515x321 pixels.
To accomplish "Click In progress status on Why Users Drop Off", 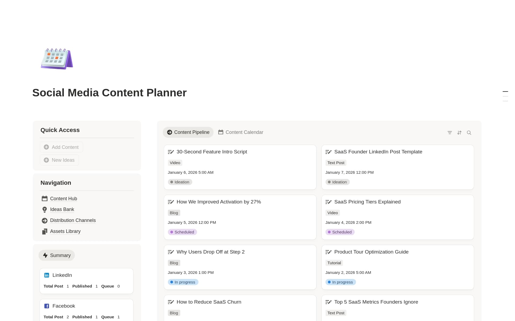I will pyautogui.click(x=183, y=282).
